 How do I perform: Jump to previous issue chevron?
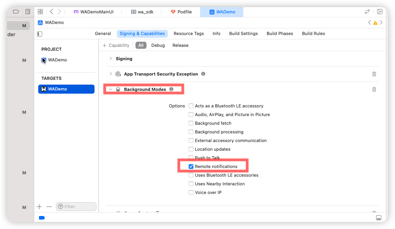click(369, 22)
